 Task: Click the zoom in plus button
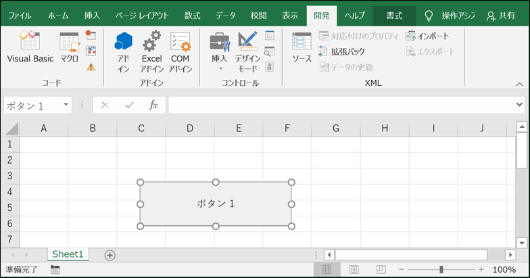[x=481, y=269]
